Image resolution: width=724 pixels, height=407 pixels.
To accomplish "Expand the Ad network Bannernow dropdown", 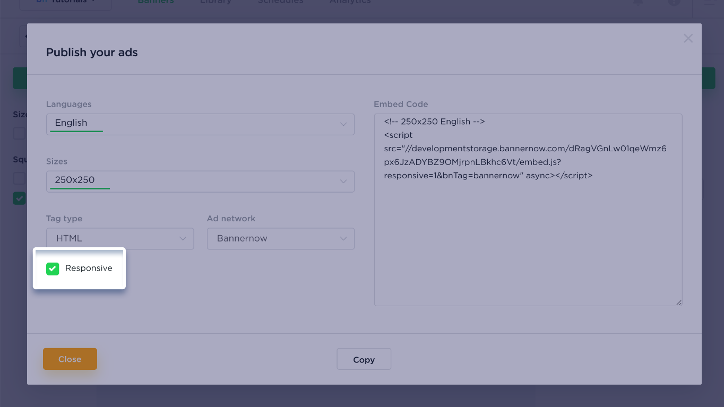I will [x=281, y=239].
